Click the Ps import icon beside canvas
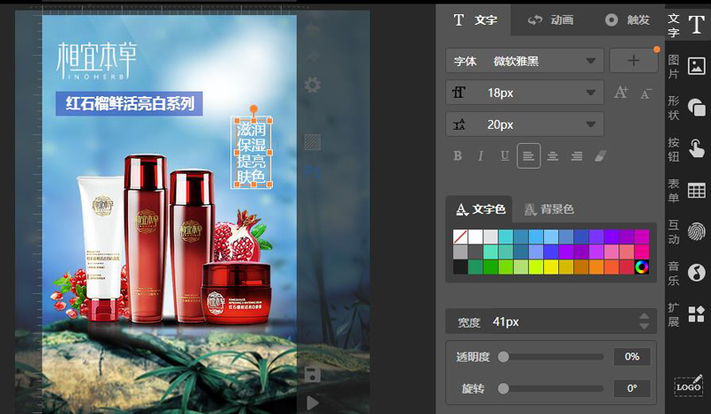 (x=313, y=171)
